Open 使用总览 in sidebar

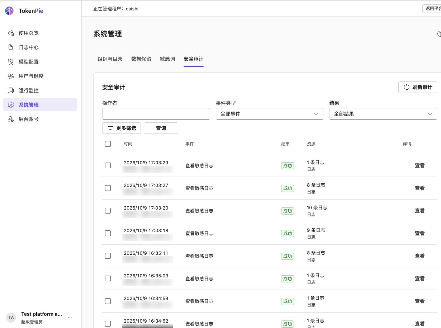40,33
